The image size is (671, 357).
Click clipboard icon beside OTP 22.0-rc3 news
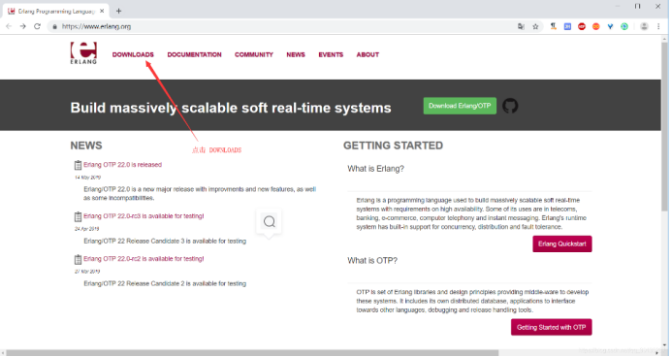tap(78, 216)
